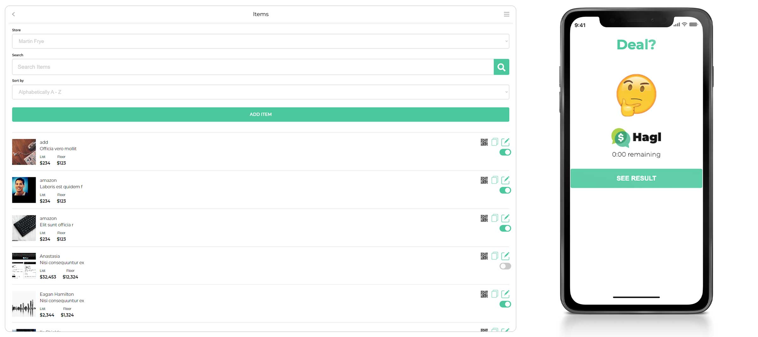Enable the Anastasia item toggle
758x337 pixels.
505,266
